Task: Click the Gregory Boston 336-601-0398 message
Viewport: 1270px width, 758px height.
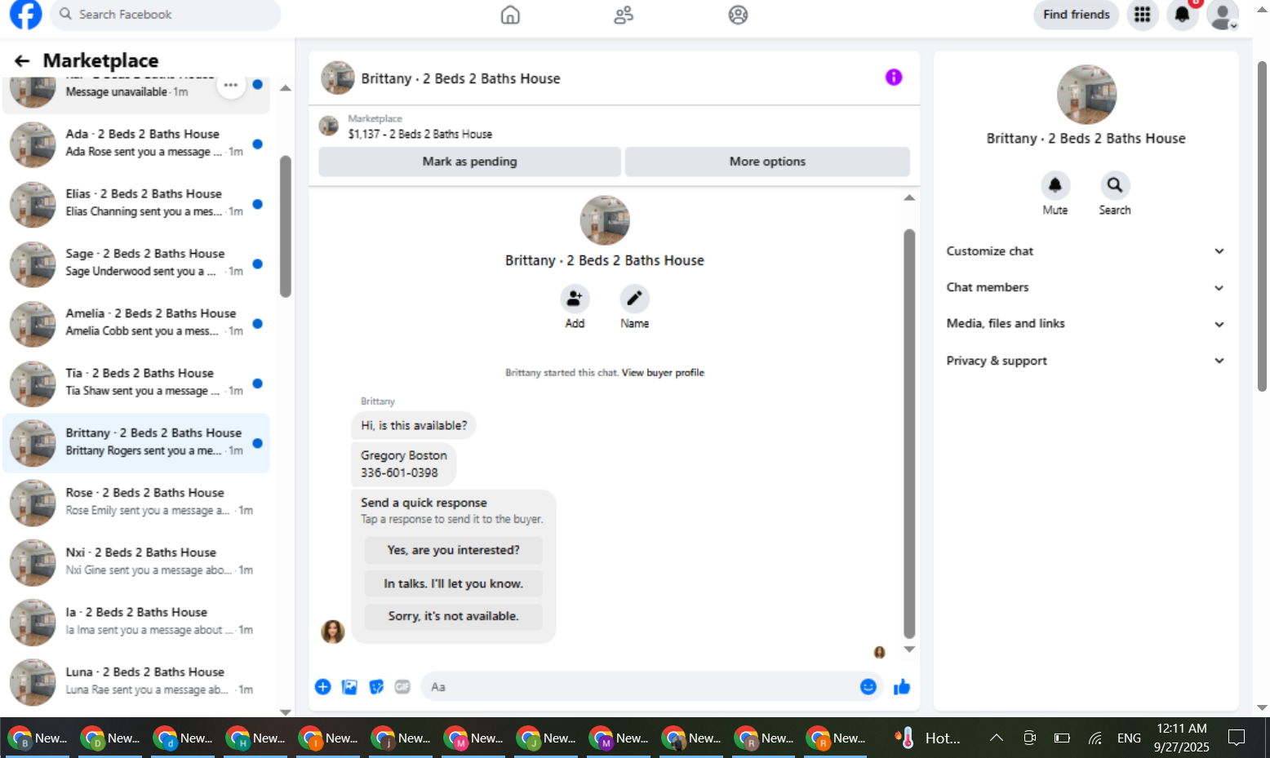Action: pos(404,464)
